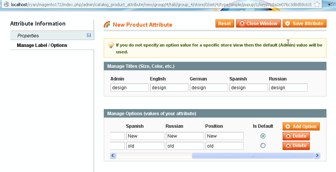Click Add Option button

301,126
